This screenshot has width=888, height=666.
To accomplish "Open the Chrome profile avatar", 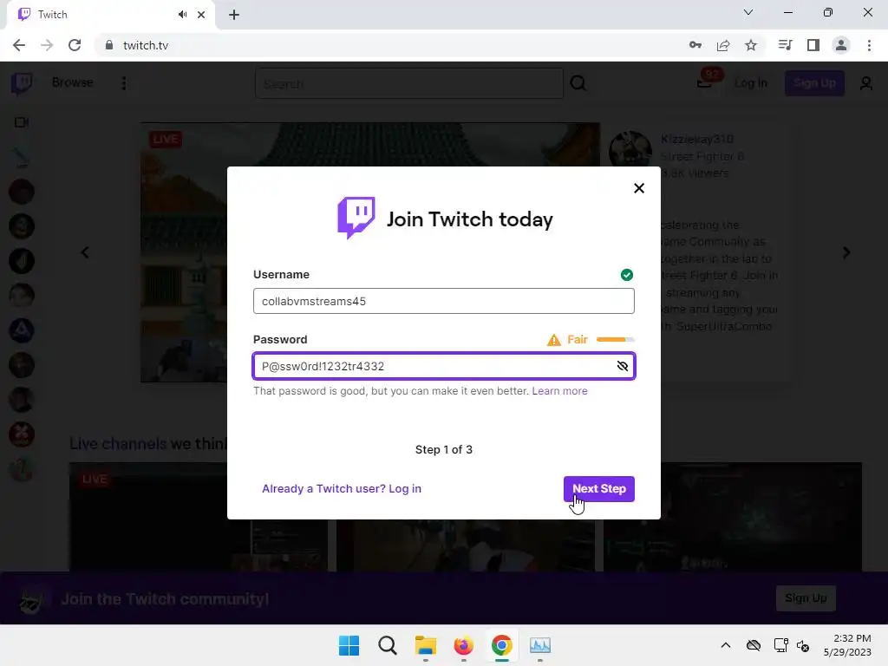I will point(841,45).
